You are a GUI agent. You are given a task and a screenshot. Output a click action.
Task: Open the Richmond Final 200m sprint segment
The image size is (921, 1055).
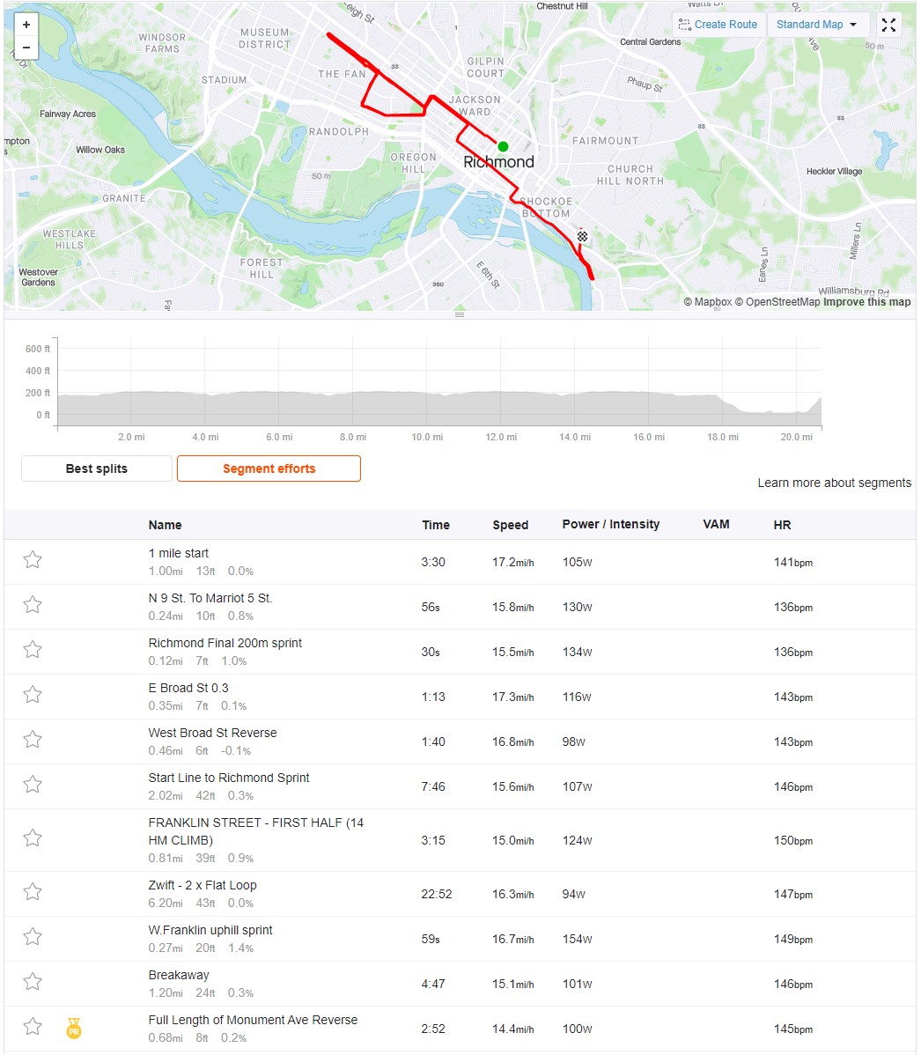pyautogui.click(x=225, y=643)
